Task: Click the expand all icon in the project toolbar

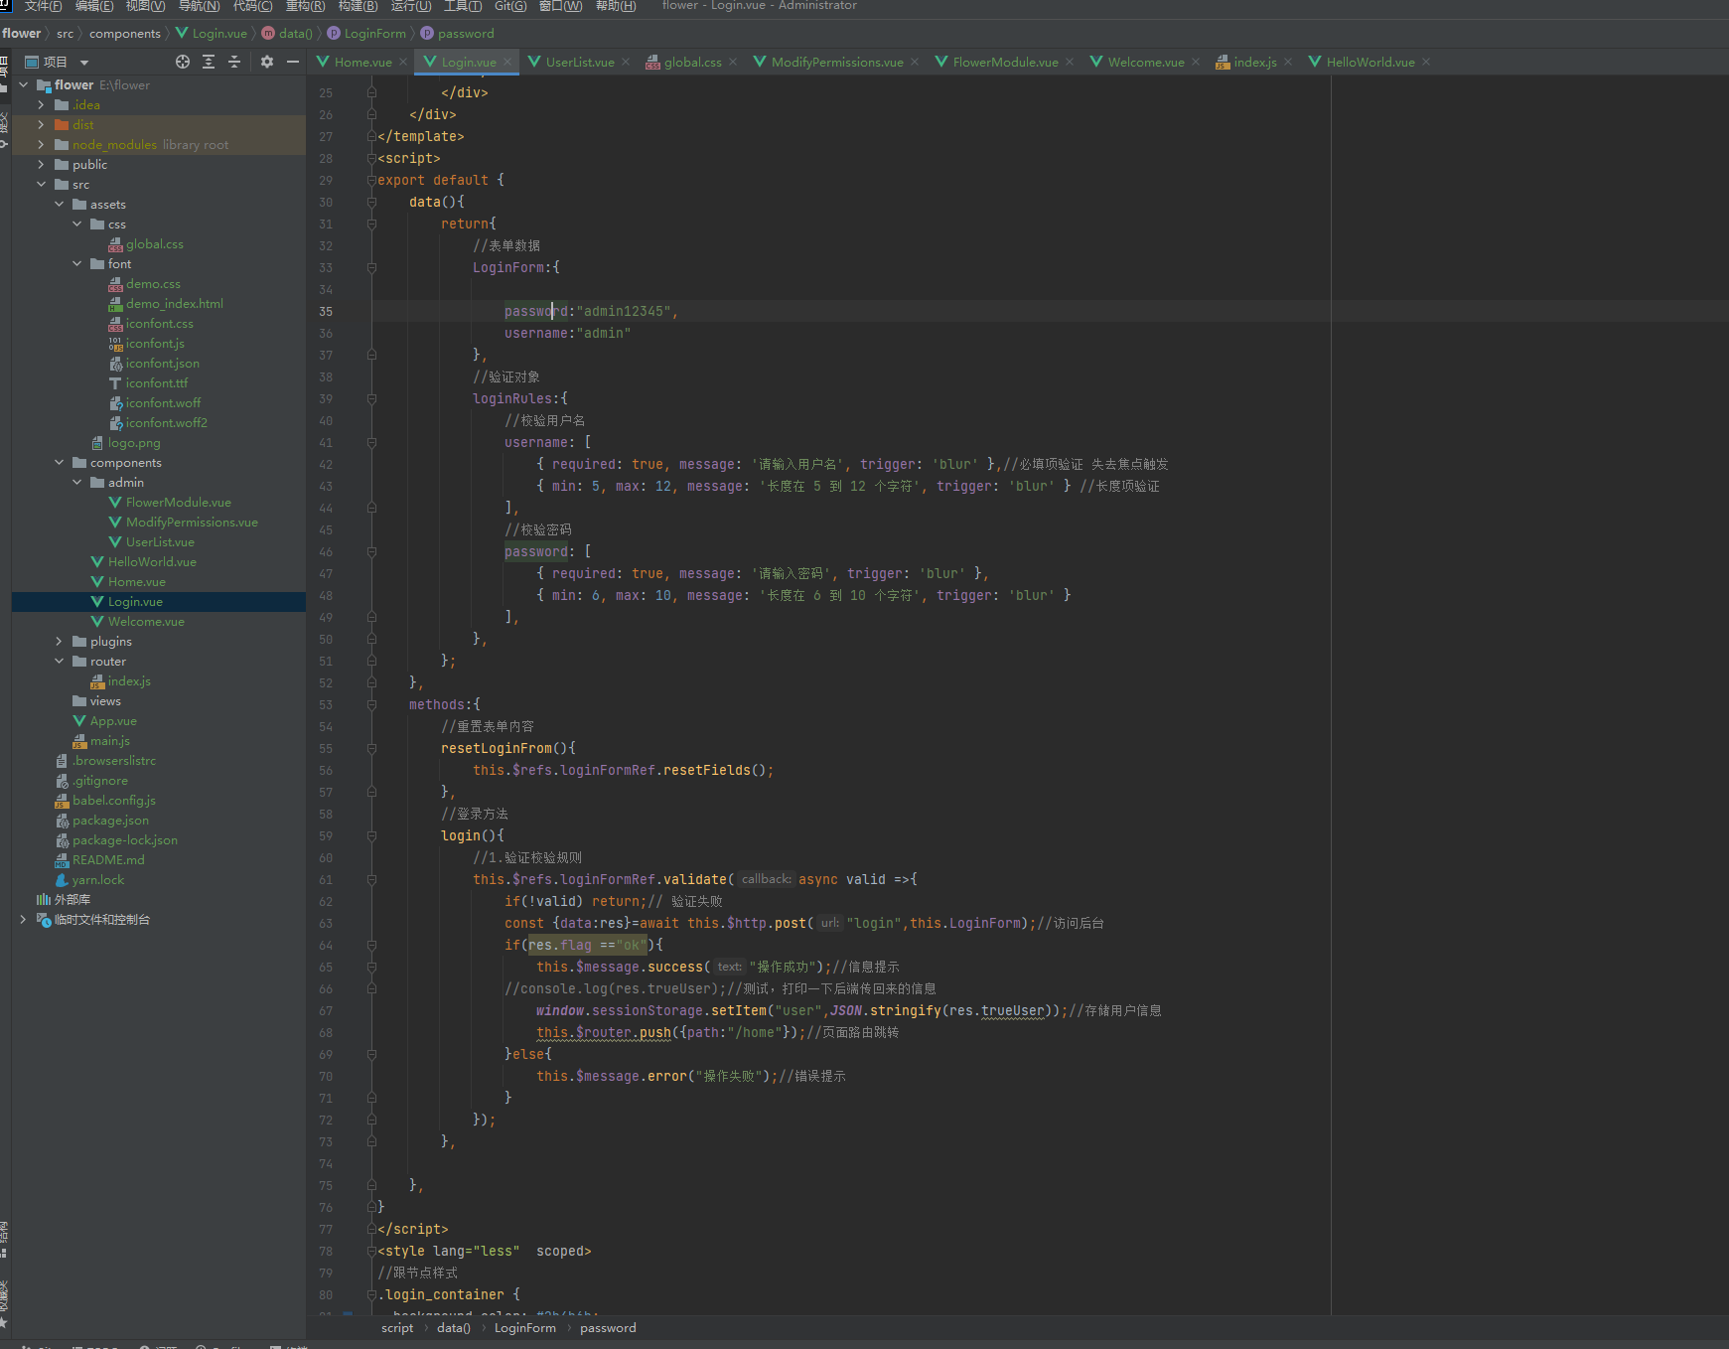Action: coord(209,62)
